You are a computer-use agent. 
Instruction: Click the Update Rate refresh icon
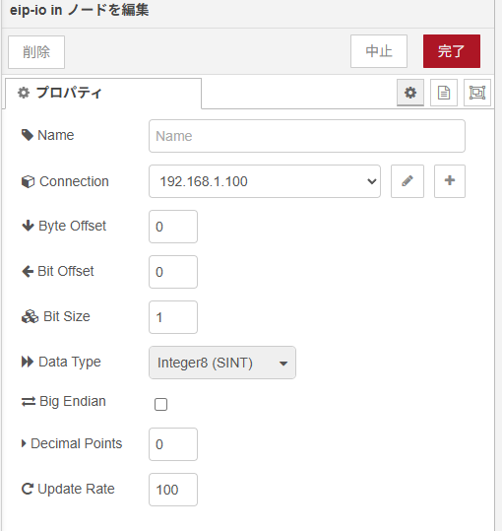[x=28, y=489]
